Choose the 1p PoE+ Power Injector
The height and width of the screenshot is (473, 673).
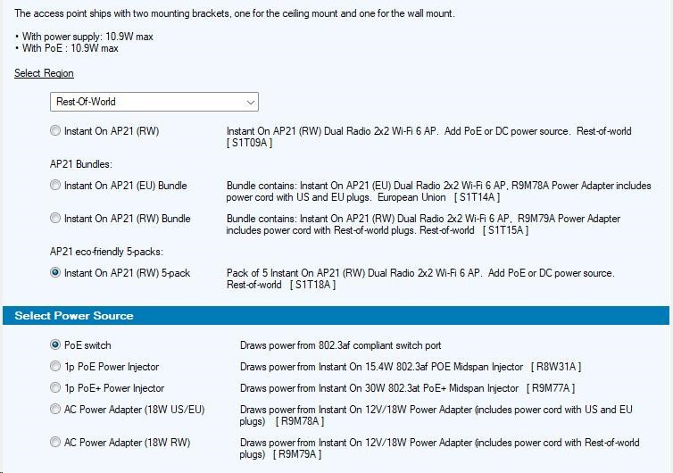(x=56, y=388)
